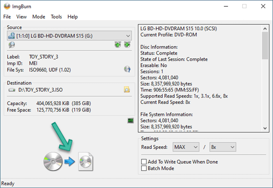
Task: Click the View Media Information magnifier icon
Action: tap(12, 45)
